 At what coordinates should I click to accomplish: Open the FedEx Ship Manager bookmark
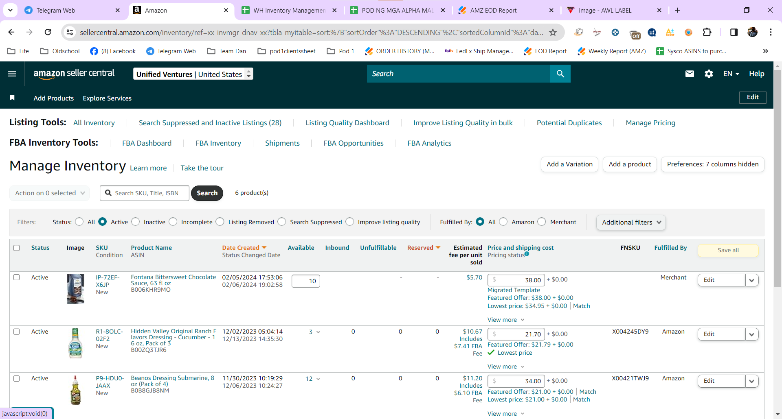point(479,51)
